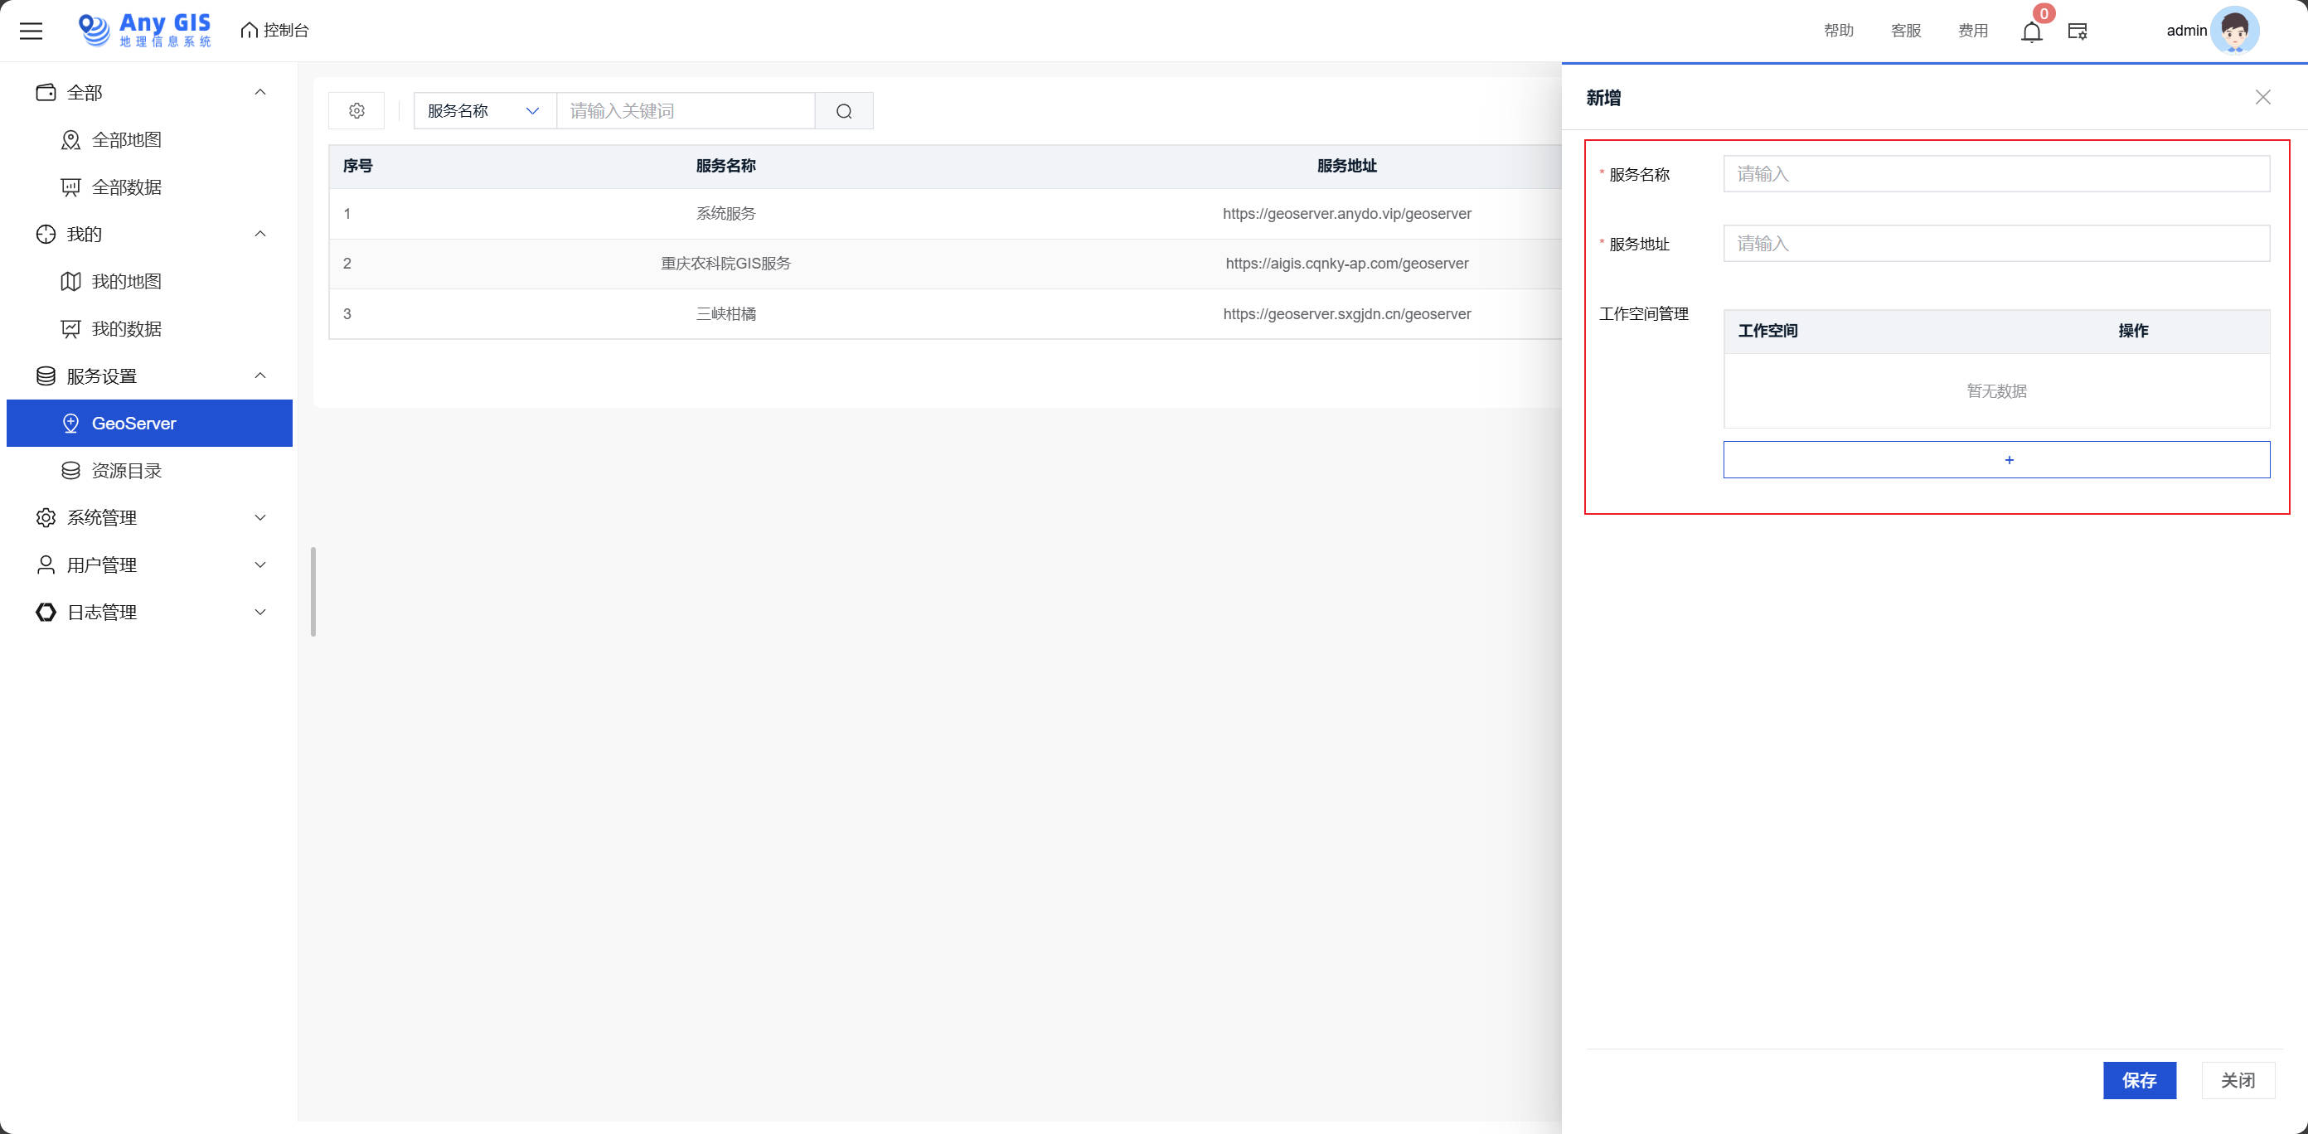Screen dimensions: 2308x1134
Task: Click the 关闭 button
Action: [x=2238, y=1080]
